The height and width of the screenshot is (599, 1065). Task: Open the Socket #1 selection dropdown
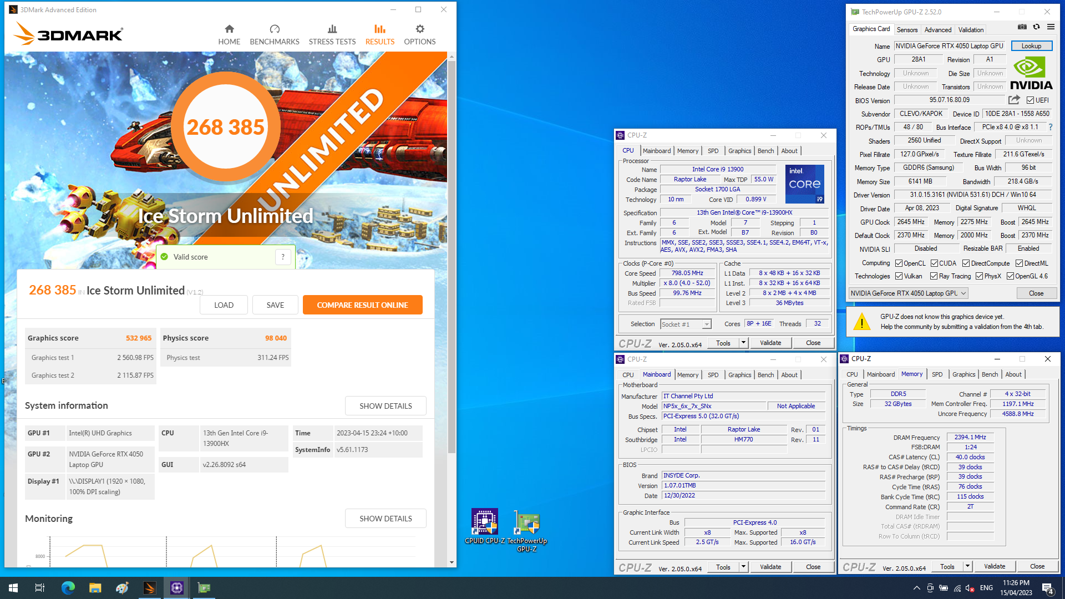point(686,324)
